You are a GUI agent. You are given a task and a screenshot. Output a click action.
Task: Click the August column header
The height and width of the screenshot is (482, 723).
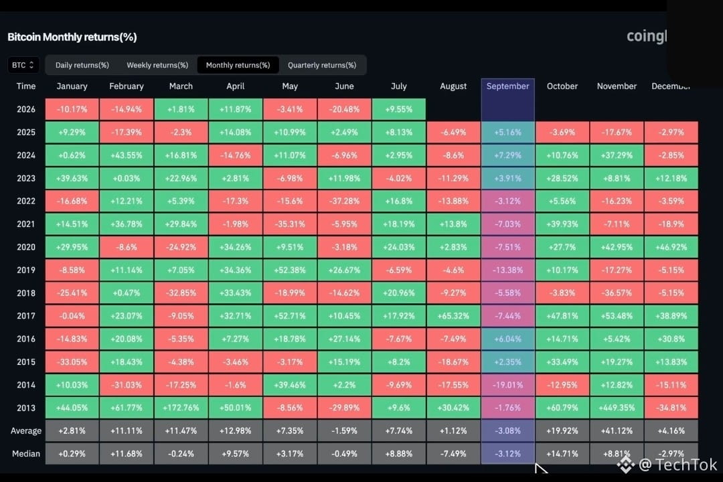pyautogui.click(x=453, y=86)
